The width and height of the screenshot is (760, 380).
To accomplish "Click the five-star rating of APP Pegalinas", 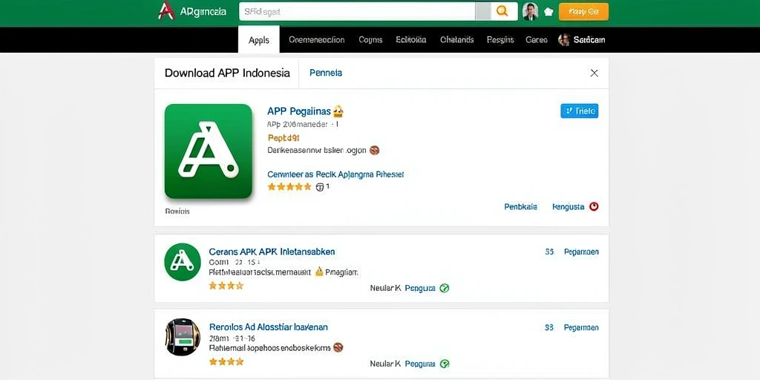I will 289,186.
